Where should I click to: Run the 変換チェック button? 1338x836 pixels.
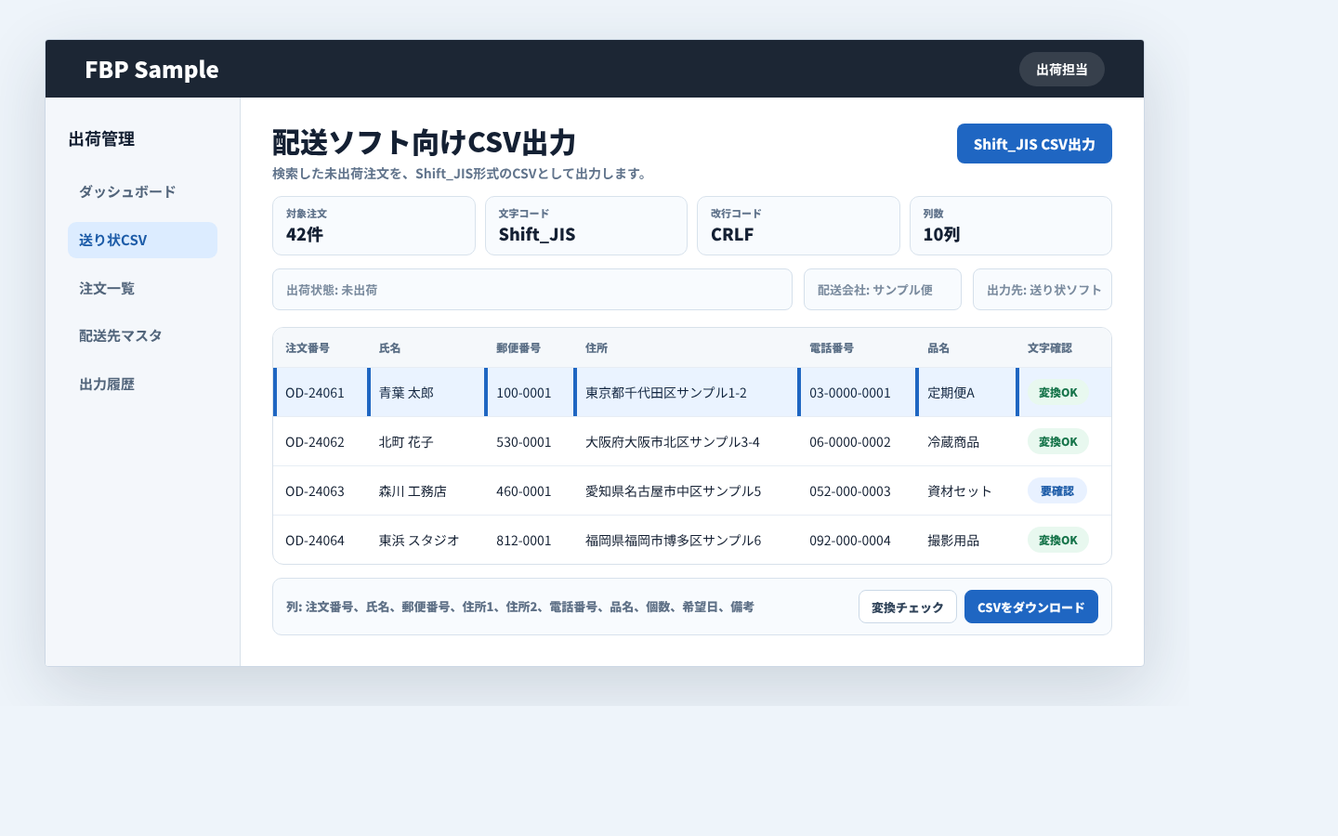coord(908,607)
